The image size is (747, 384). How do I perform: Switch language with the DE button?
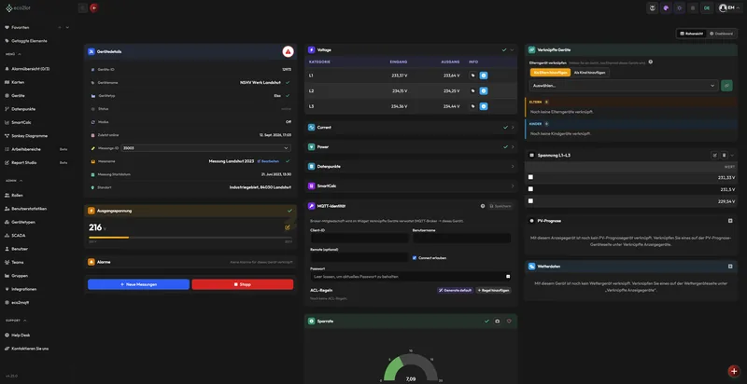[x=707, y=7]
